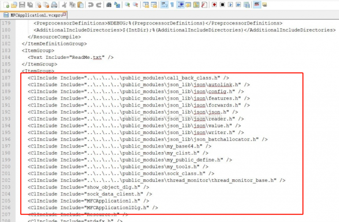Viewport: 339px width, 222px height.
Task: Click the Print icon in toolbar
Action: [53, 5]
